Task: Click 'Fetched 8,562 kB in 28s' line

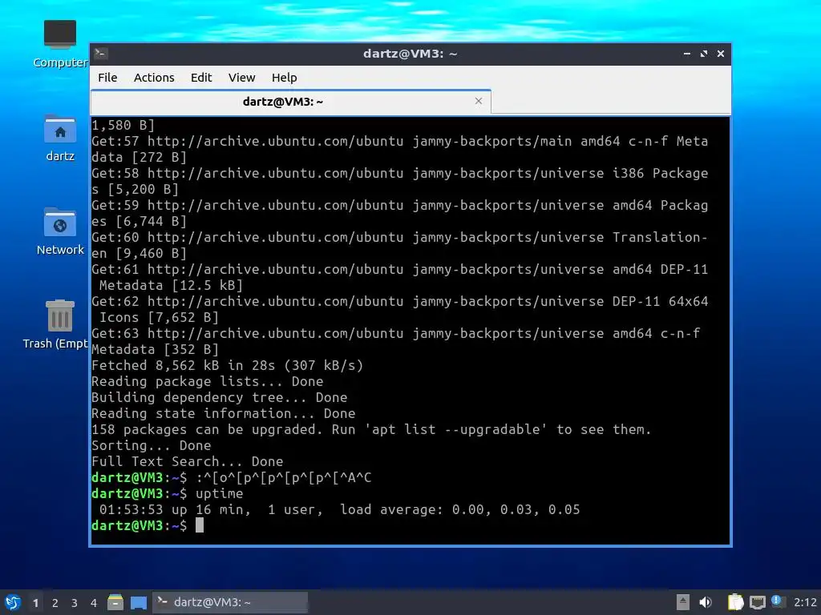Action: pos(227,365)
